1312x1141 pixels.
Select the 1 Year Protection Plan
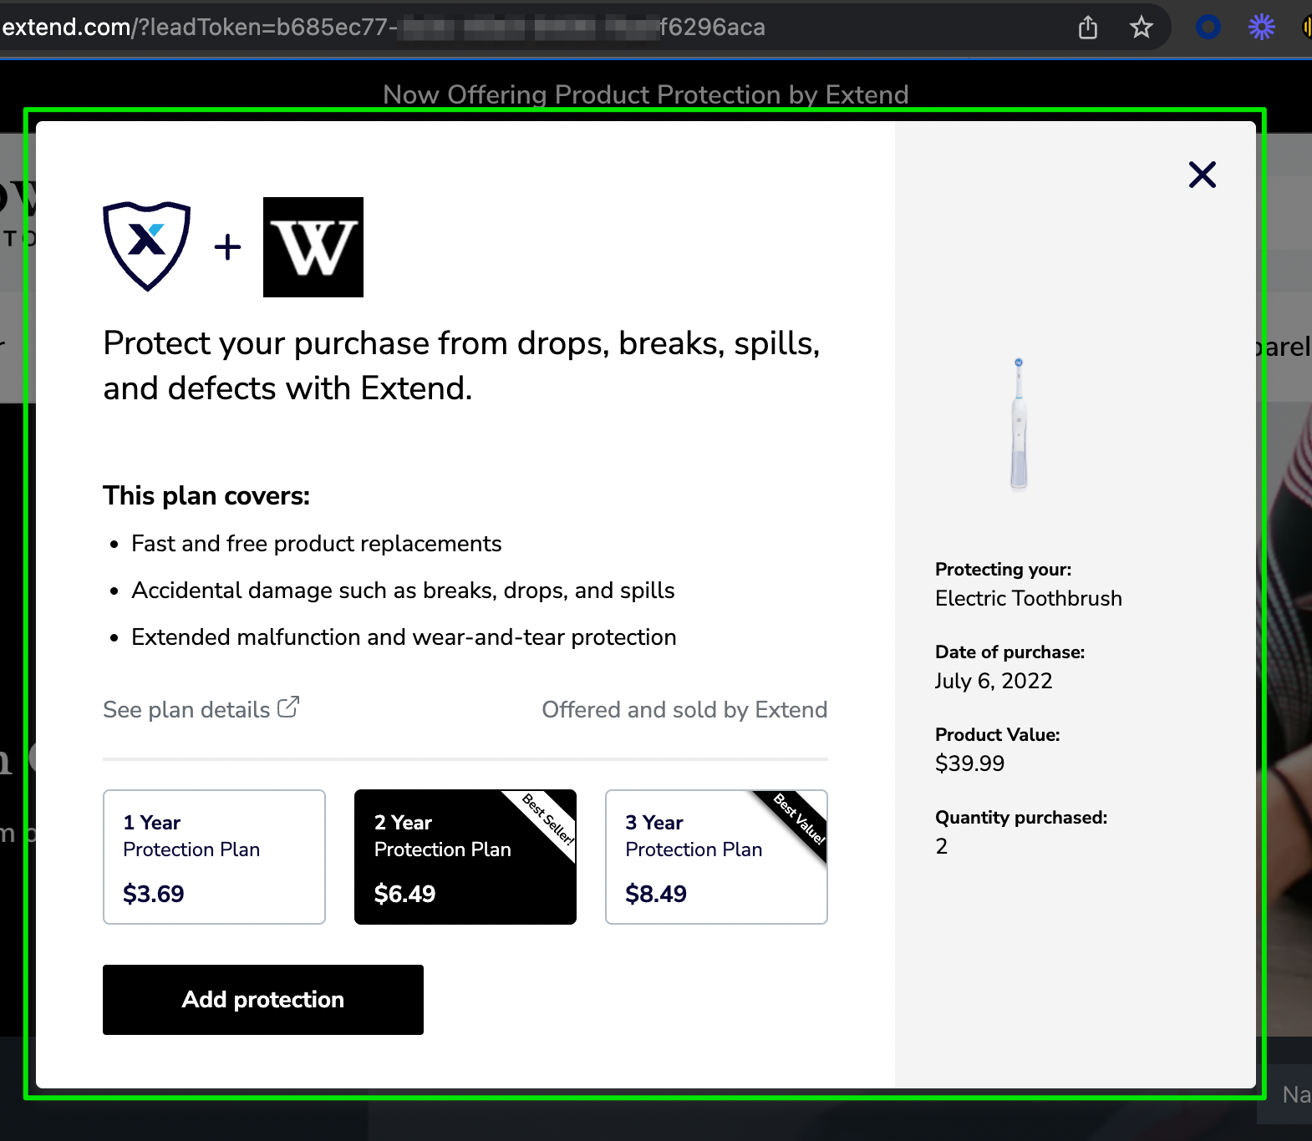point(214,857)
